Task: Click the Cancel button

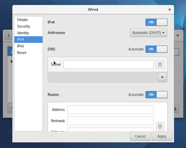Action: 140,136
